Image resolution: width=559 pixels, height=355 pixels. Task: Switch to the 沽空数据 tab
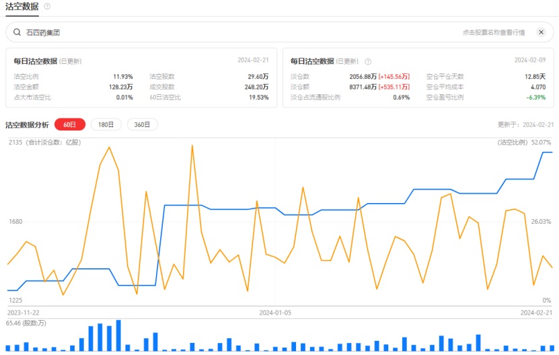(22, 7)
